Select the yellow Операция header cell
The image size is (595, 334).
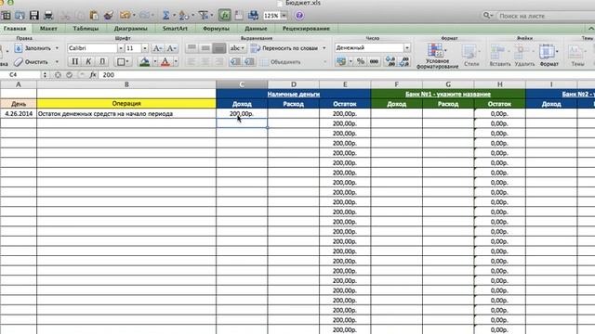pyautogui.click(x=126, y=103)
